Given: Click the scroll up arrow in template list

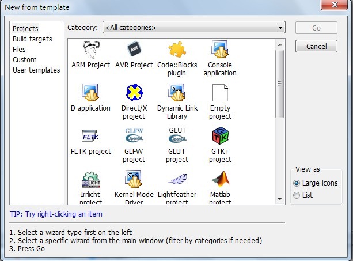Looking at the screenshot, I should point(280,44).
